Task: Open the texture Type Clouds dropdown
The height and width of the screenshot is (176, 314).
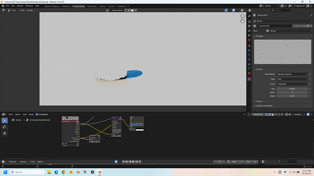Action: click(289, 31)
